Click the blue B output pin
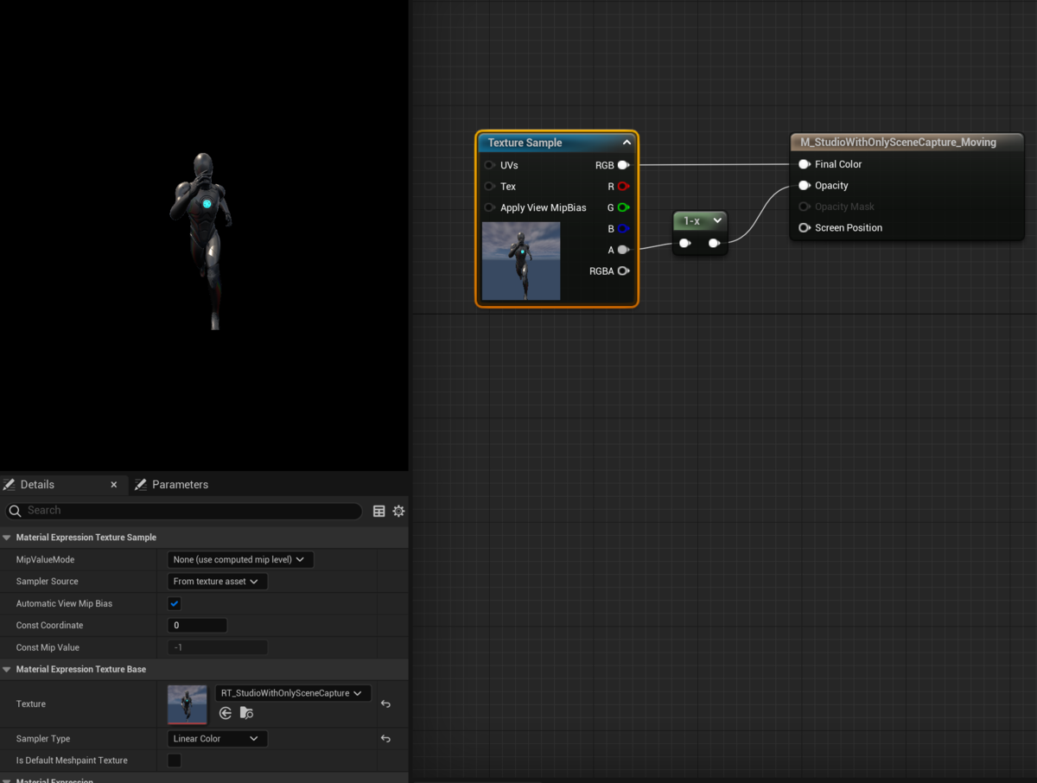The width and height of the screenshot is (1037, 783). (623, 229)
